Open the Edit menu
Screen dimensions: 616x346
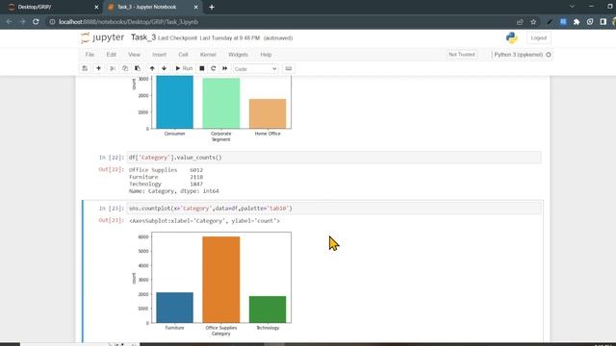[112, 55]
